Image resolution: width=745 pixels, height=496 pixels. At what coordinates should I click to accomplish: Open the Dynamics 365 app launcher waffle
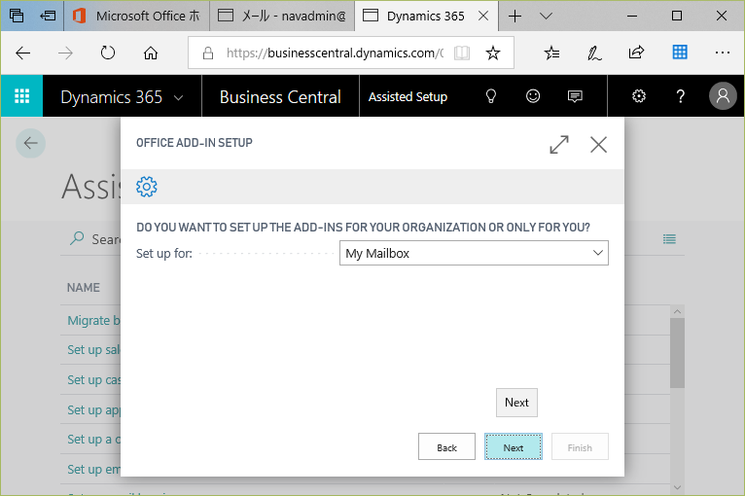point(21,96)
